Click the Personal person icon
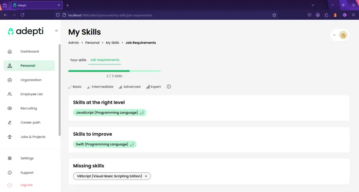 (x=10, y=66)
